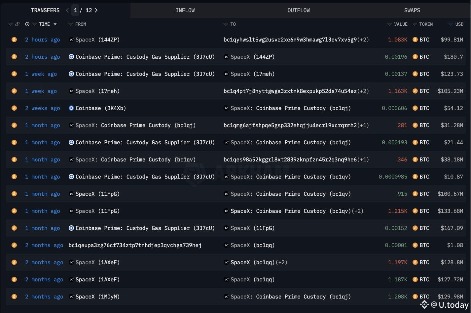Open address bc1qyhwslt5wg2usvr2xe6n9w3hmawg7l3ev7xv5g9
The image size is (471, 313).
(290, 40)
